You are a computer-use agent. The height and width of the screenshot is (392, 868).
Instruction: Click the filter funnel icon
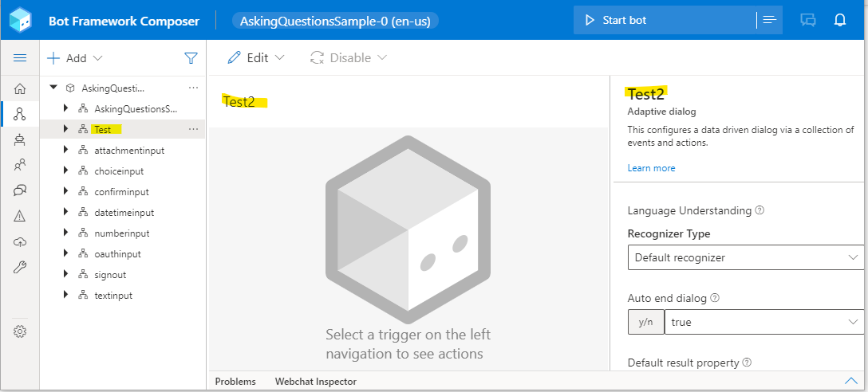pyautogui.click(x=191, y=58)
